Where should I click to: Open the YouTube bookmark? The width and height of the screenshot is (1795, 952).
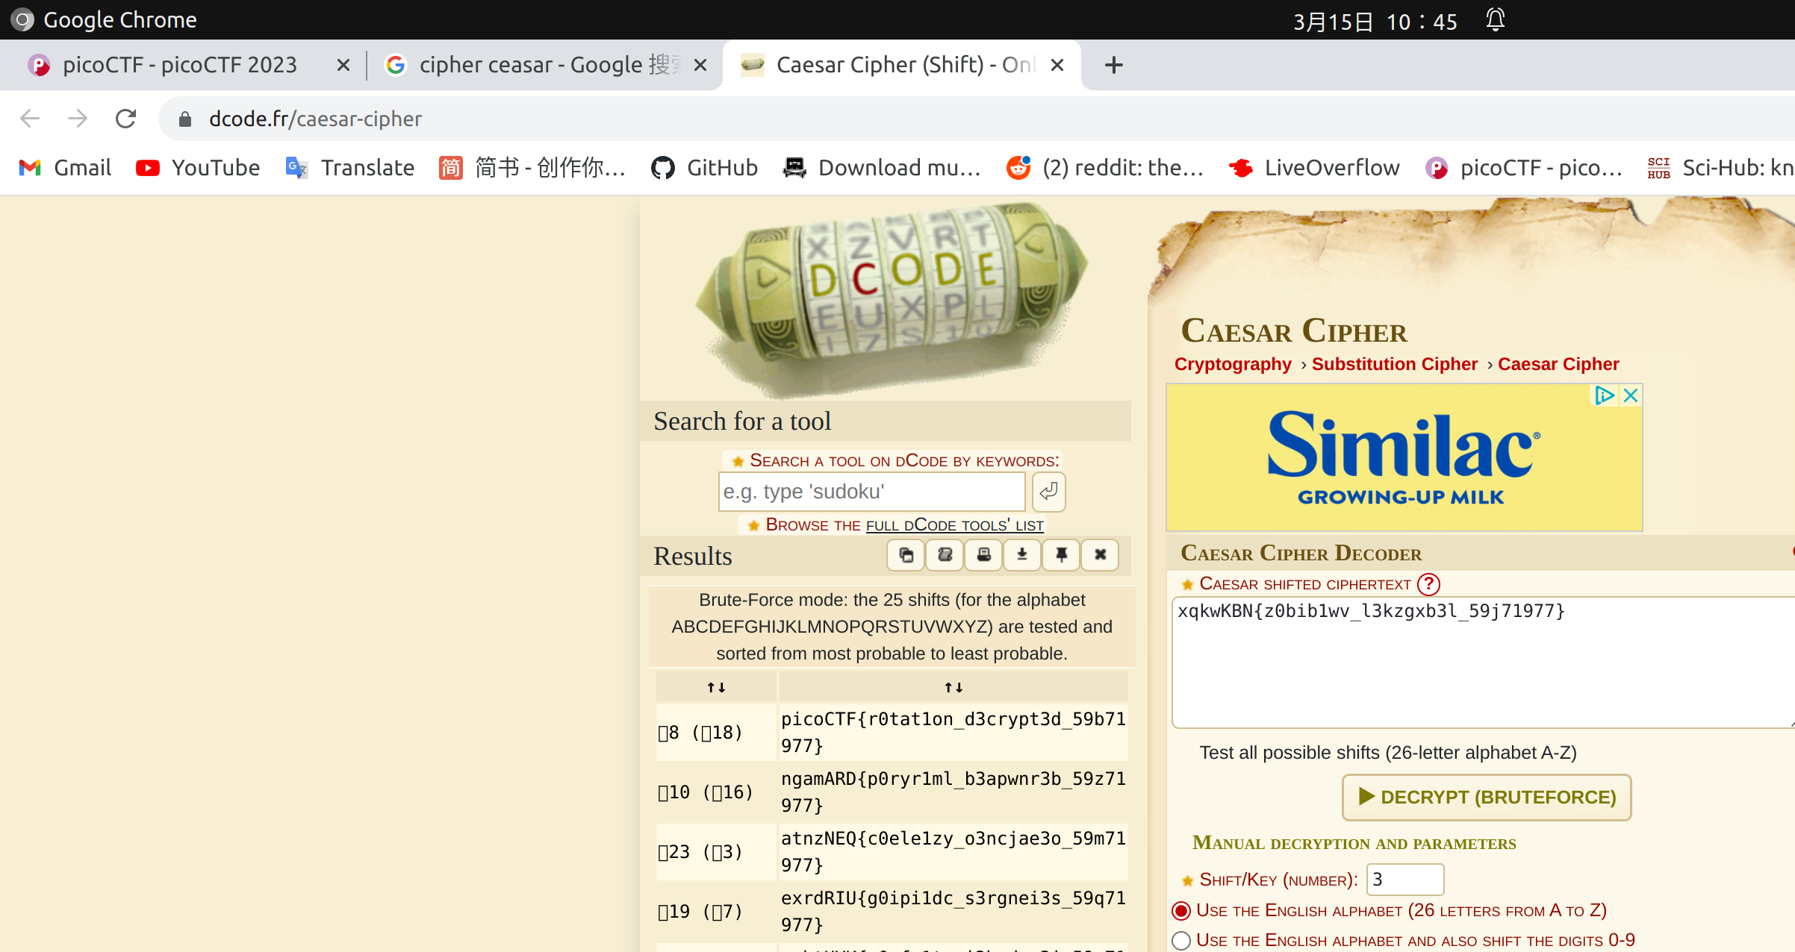198,168
